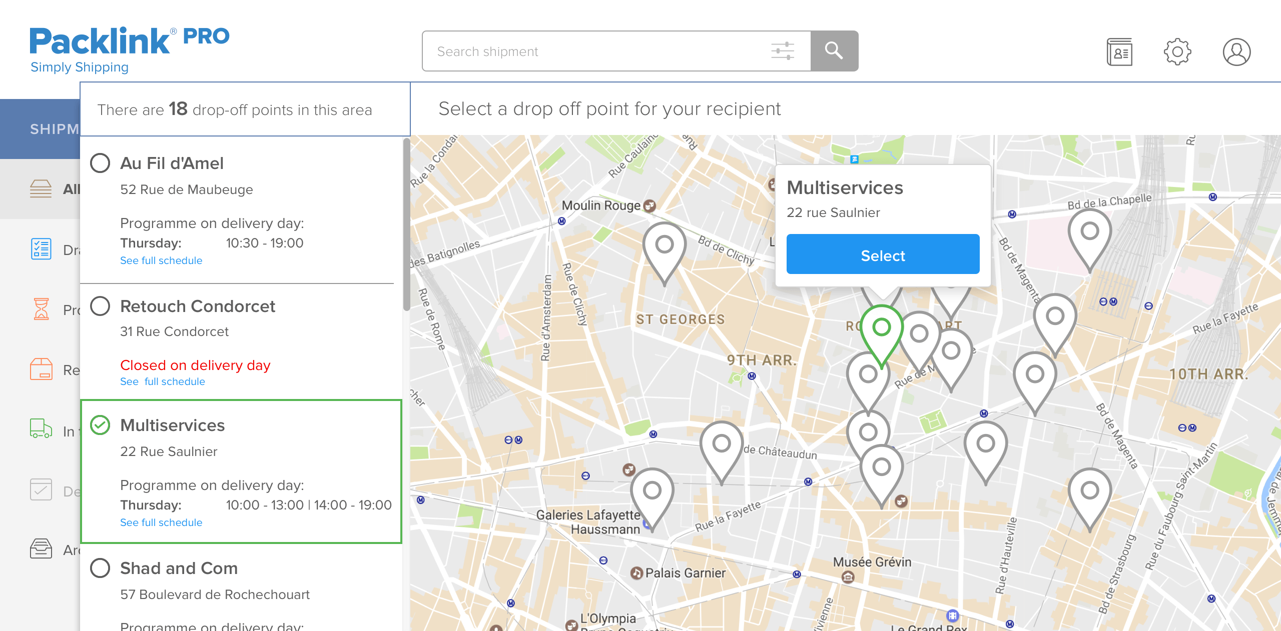Click the Archive tray icon
The width and height of the screenshot is (1281, 631).
[41, 548]
